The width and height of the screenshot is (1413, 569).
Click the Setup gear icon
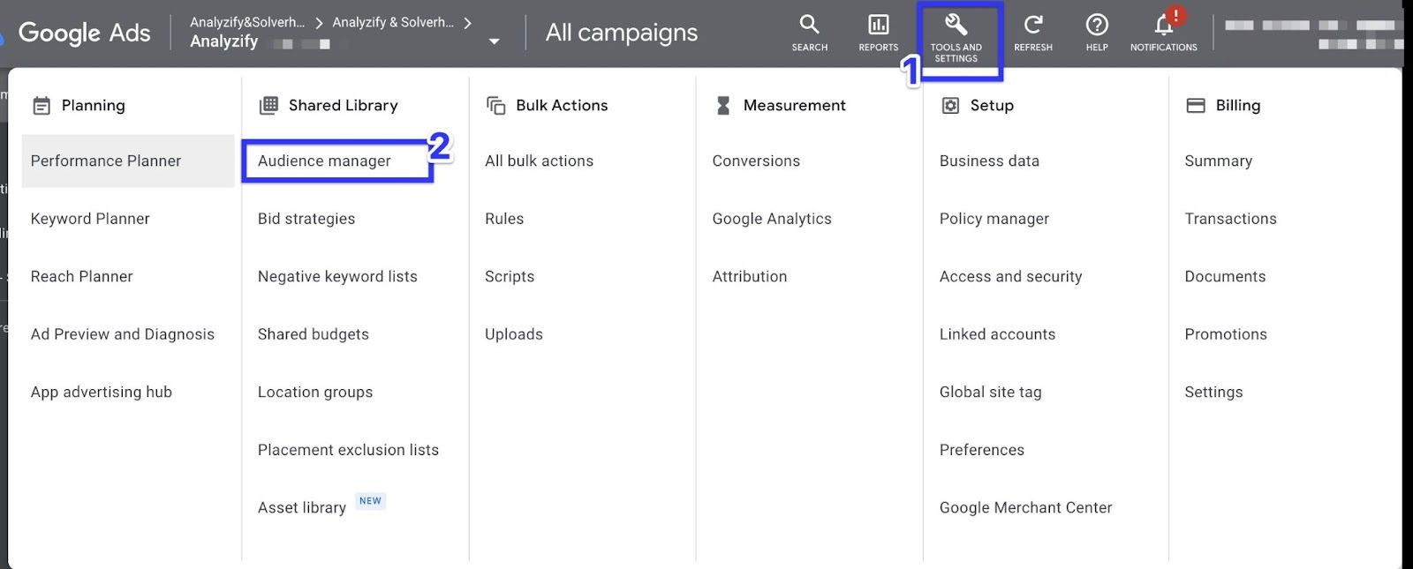[950, 106]
